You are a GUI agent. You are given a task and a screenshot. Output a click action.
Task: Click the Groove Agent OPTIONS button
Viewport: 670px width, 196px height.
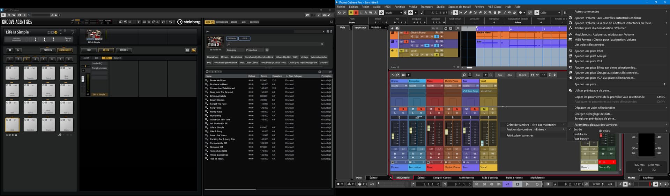coord(124,50)
